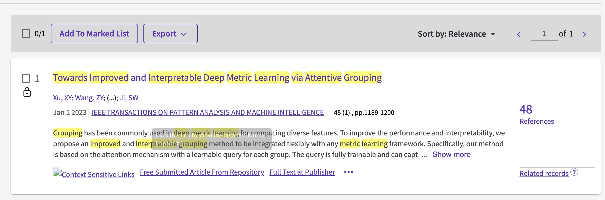Toggle the select-all 0/1 checkbox

tap(26, 34)
